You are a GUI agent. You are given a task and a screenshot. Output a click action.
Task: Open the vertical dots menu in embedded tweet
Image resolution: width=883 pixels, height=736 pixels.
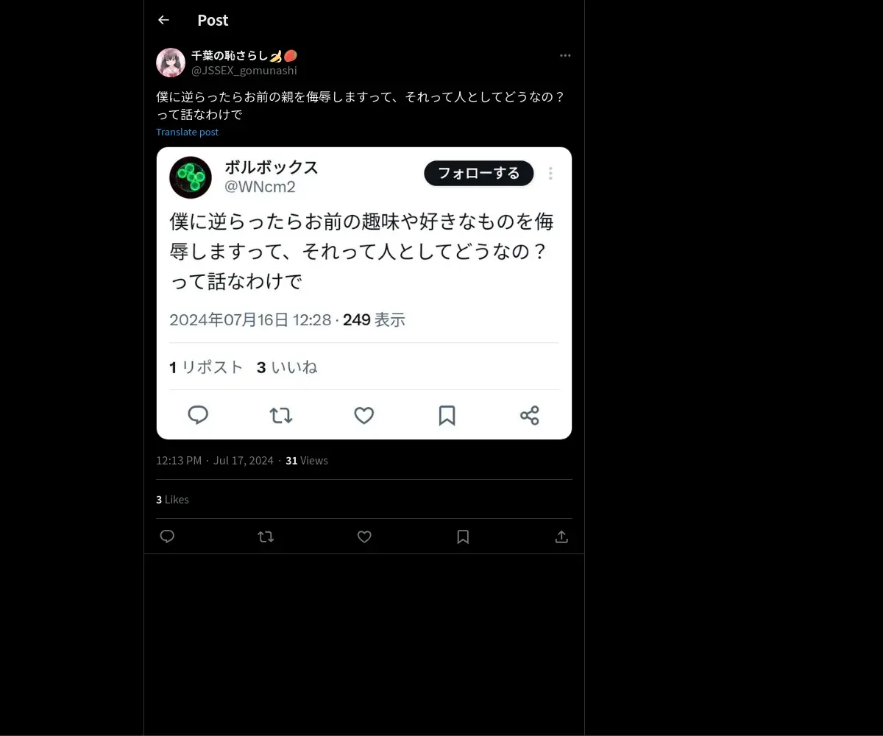(x=550, y=174)
